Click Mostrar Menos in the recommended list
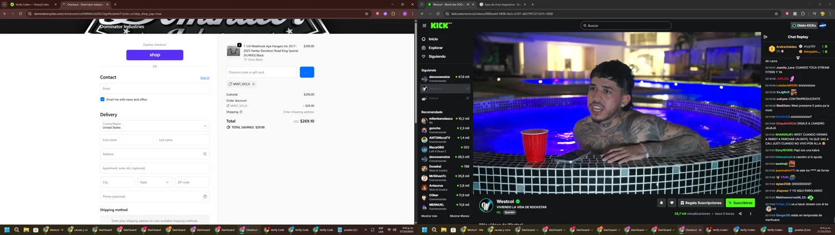 459,216
